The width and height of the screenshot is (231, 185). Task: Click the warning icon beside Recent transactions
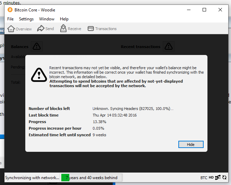169,46
